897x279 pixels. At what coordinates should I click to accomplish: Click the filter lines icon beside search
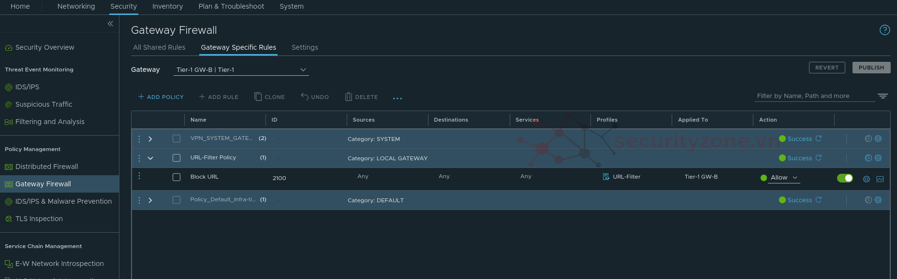click(882, 96)
